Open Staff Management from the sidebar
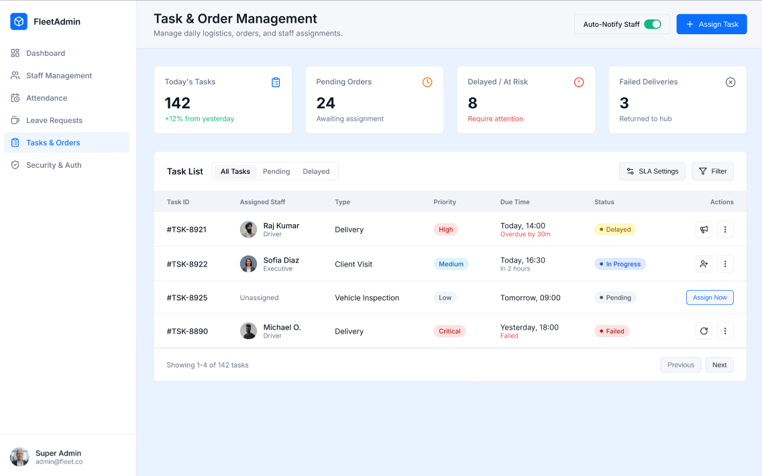Viewport: 762px width, 476px height. pyautogui.click(x=58, y=75)
